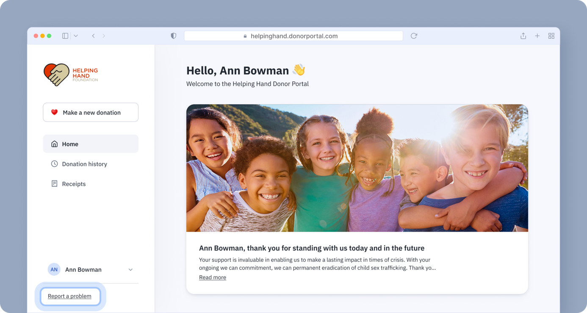
Task: Click the browser forward arrow
Action: [104, 36]
